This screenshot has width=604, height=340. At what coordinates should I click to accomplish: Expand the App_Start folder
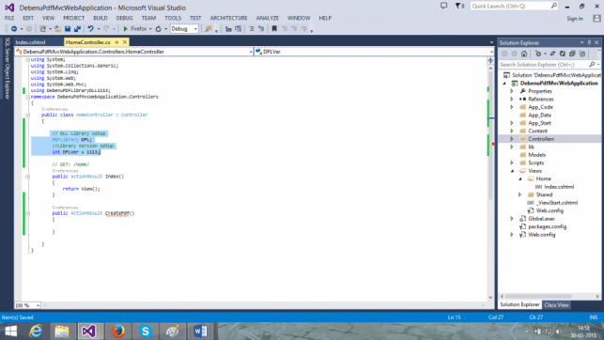pos(512,123)
